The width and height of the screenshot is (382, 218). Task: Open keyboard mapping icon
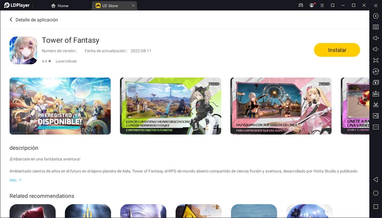(x=376, y=27)
